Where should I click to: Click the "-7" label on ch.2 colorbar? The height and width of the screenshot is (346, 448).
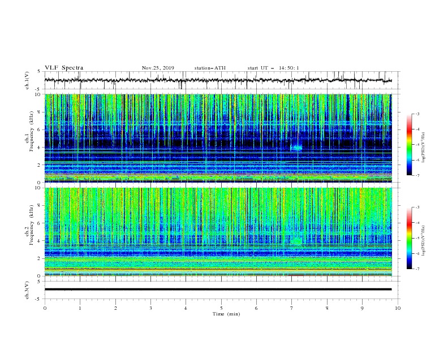click(417, 269)
